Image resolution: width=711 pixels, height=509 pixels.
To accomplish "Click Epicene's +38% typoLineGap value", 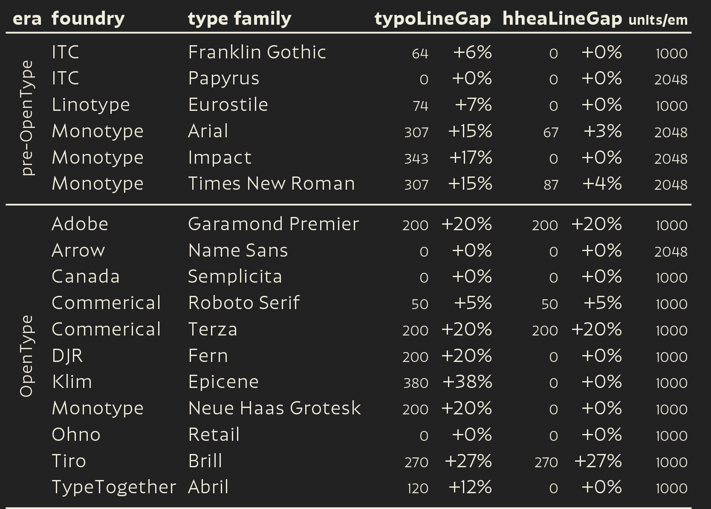I will coord(468,382).
